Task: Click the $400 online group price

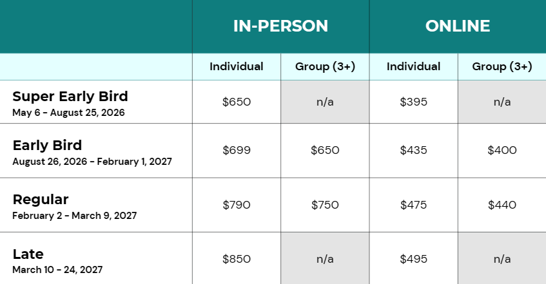Action: [x=502, y=151]
